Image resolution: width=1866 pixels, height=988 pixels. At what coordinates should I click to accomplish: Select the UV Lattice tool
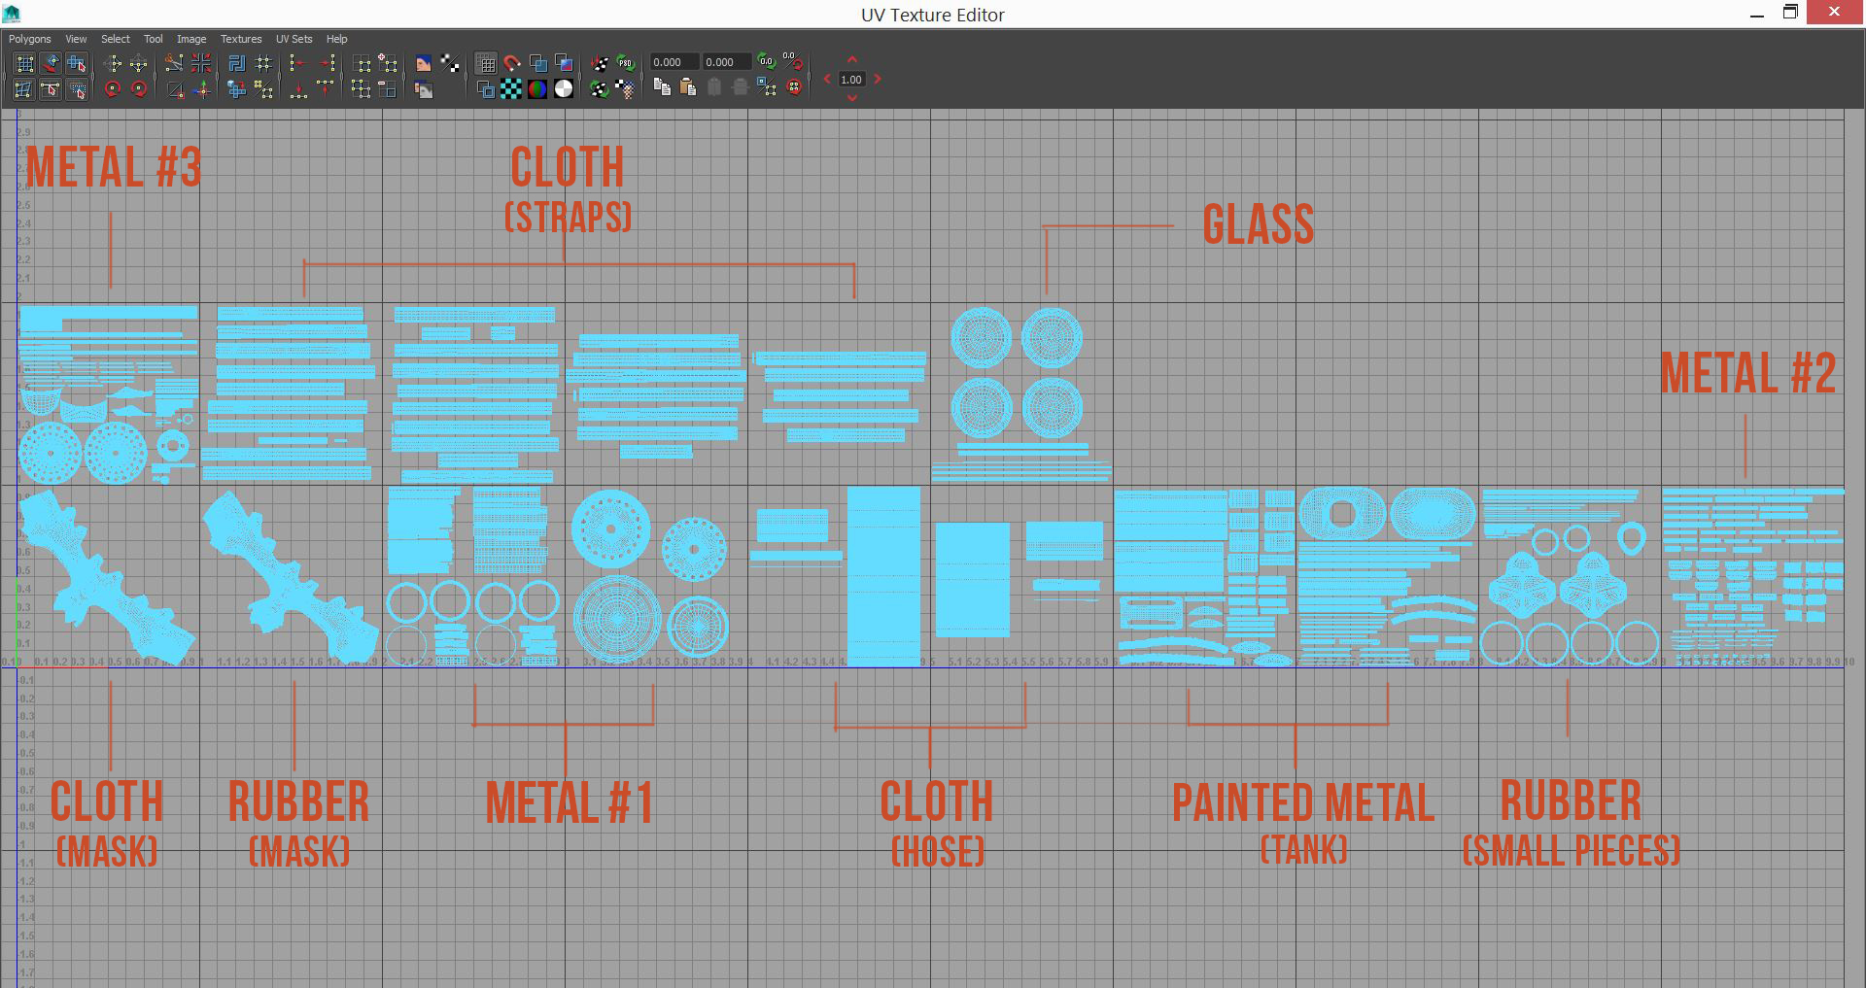coord(24,63)
